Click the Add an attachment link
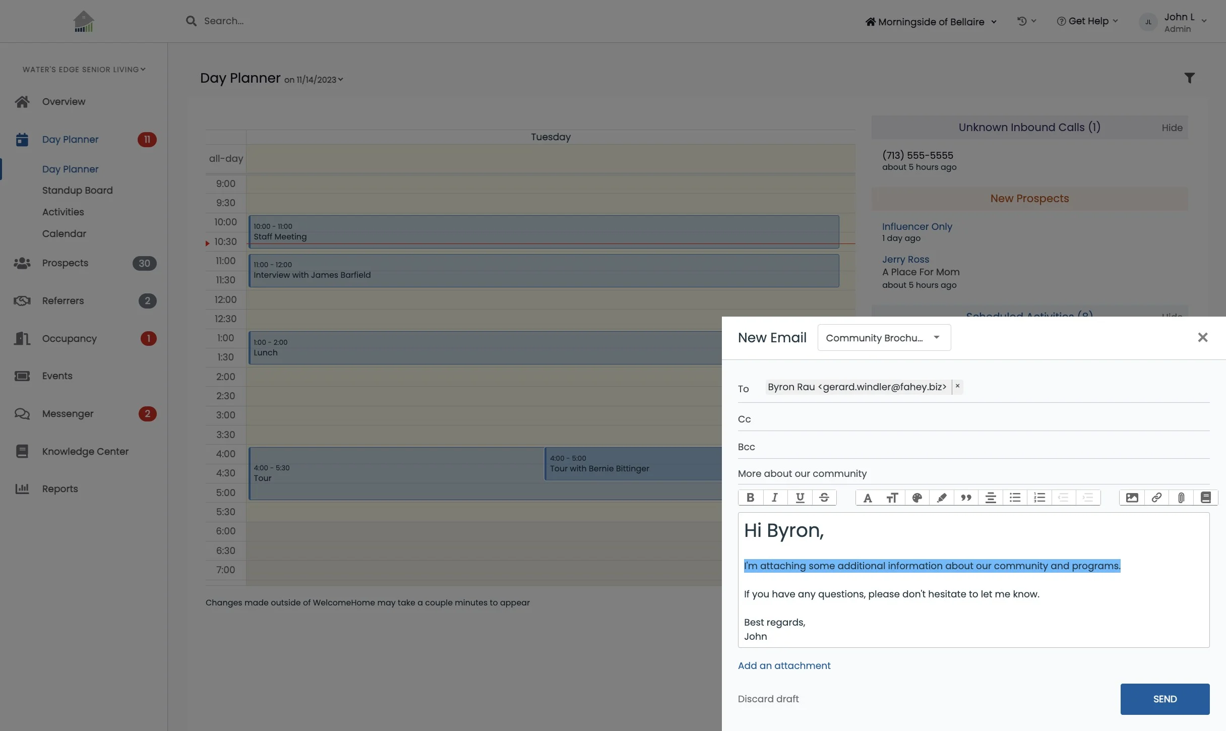1226x731 pixels. tap(784, 665)
